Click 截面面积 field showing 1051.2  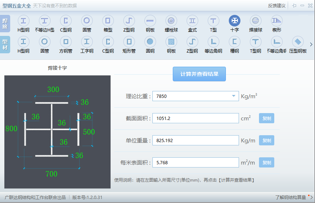[x=196, y=118]
